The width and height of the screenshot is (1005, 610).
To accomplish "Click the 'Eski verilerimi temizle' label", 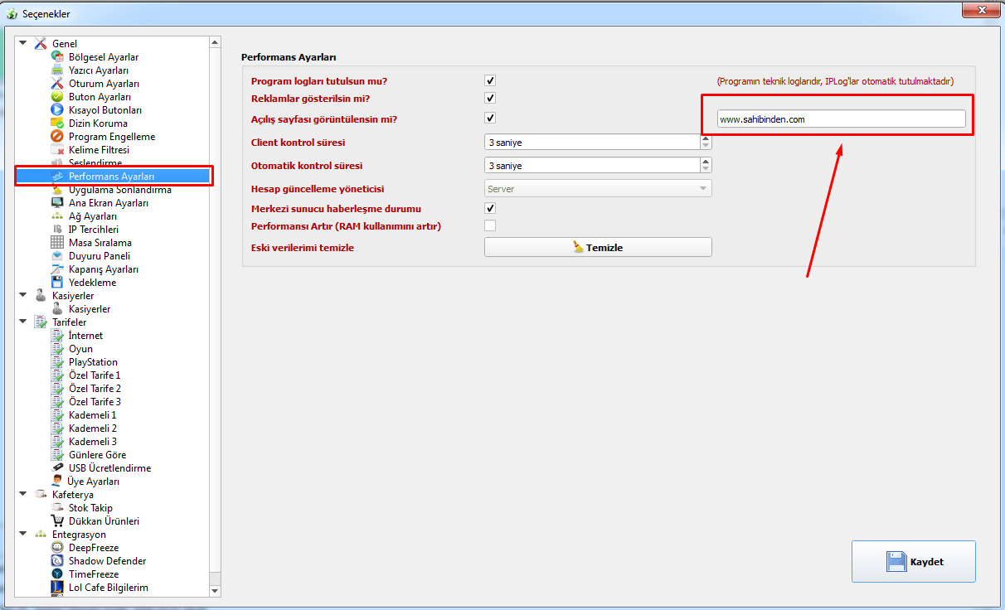I will (x=302, y=248).
